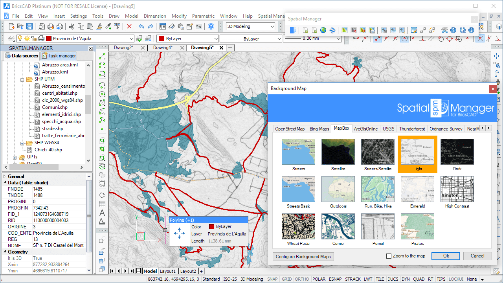Toggle STRACK in the status bar

point(353,279)
